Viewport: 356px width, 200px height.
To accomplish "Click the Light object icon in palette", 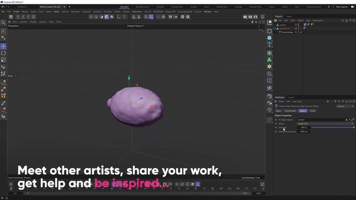I will click(x=269, y=110).
